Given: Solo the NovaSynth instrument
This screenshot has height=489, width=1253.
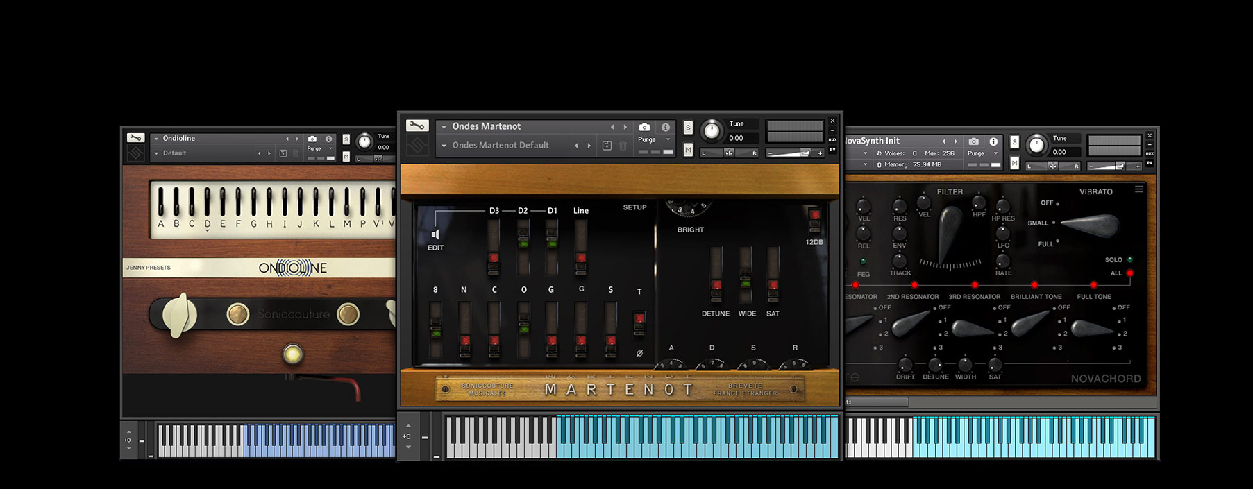Looking at the screenshot, I should 1014,142.
